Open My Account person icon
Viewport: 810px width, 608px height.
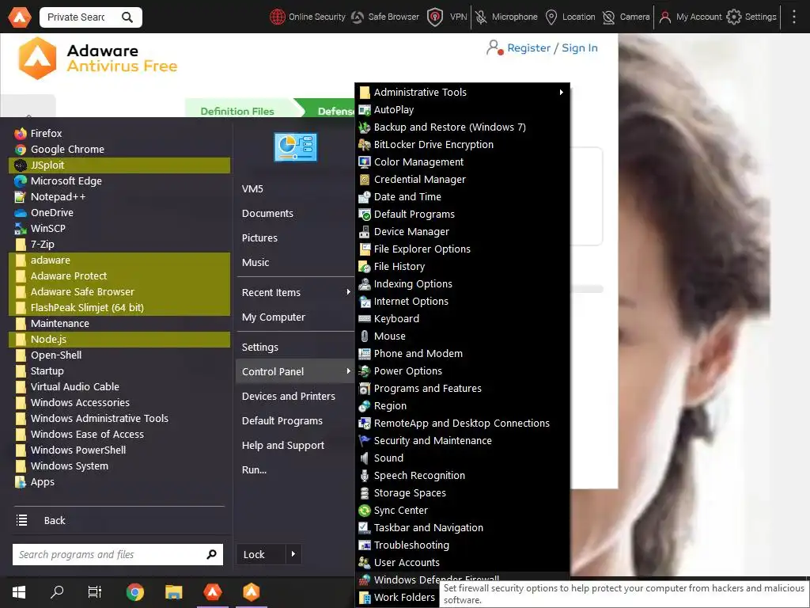pyautogui.click(x=664, y=17)
